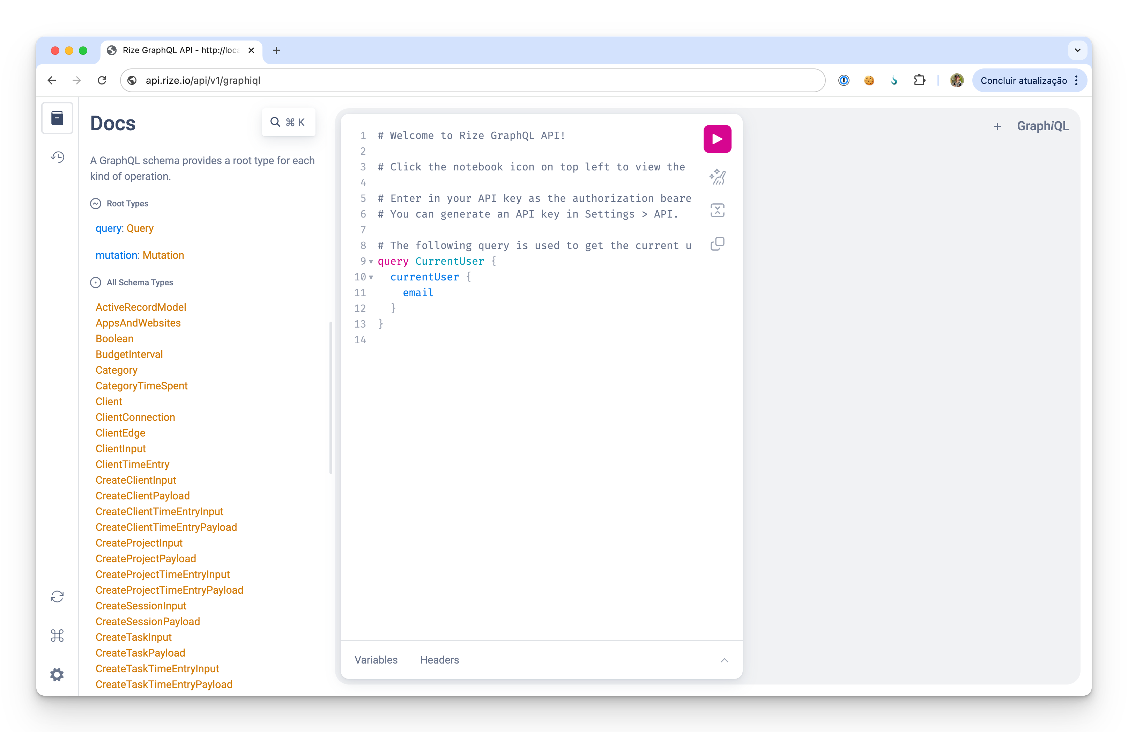Image resolution: width=1128 pixels, height=732 pixels.
Task: Go back with the browser back arrow
Action: coord(52,81)
